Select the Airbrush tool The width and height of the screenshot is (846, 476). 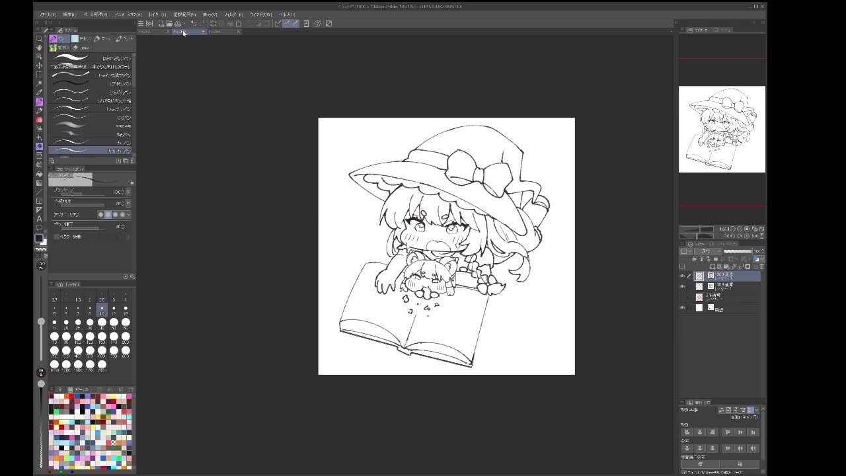click(39, 128)
